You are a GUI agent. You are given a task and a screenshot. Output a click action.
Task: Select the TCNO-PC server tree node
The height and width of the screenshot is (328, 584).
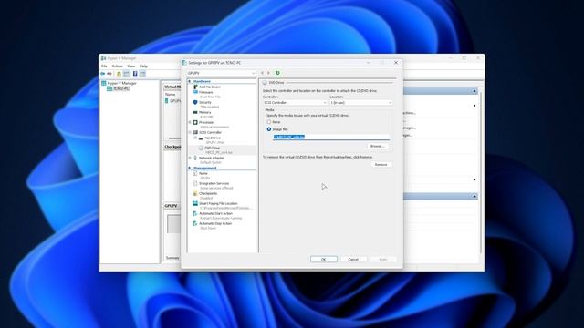[x=118, y=88]
